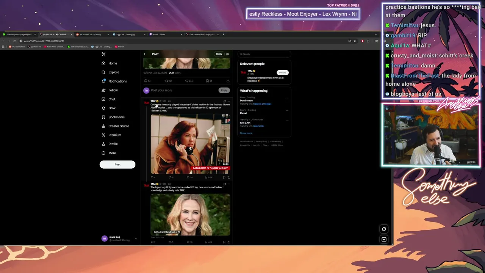Click the grey Reply button beside reply field

[224, 90]
